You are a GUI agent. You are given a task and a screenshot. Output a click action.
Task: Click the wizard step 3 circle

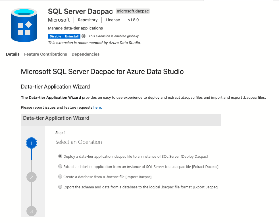32,211
